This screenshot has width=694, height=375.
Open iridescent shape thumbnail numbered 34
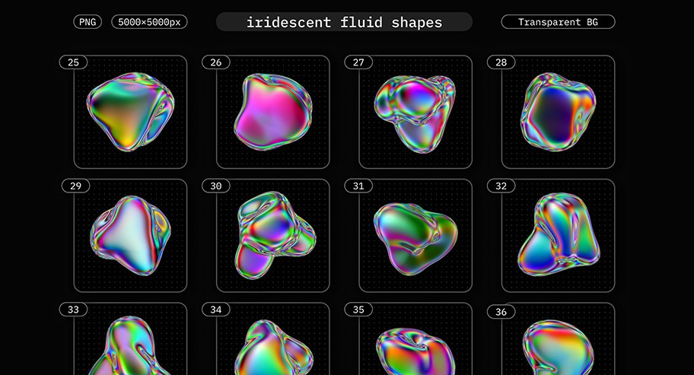coord(272,338)
